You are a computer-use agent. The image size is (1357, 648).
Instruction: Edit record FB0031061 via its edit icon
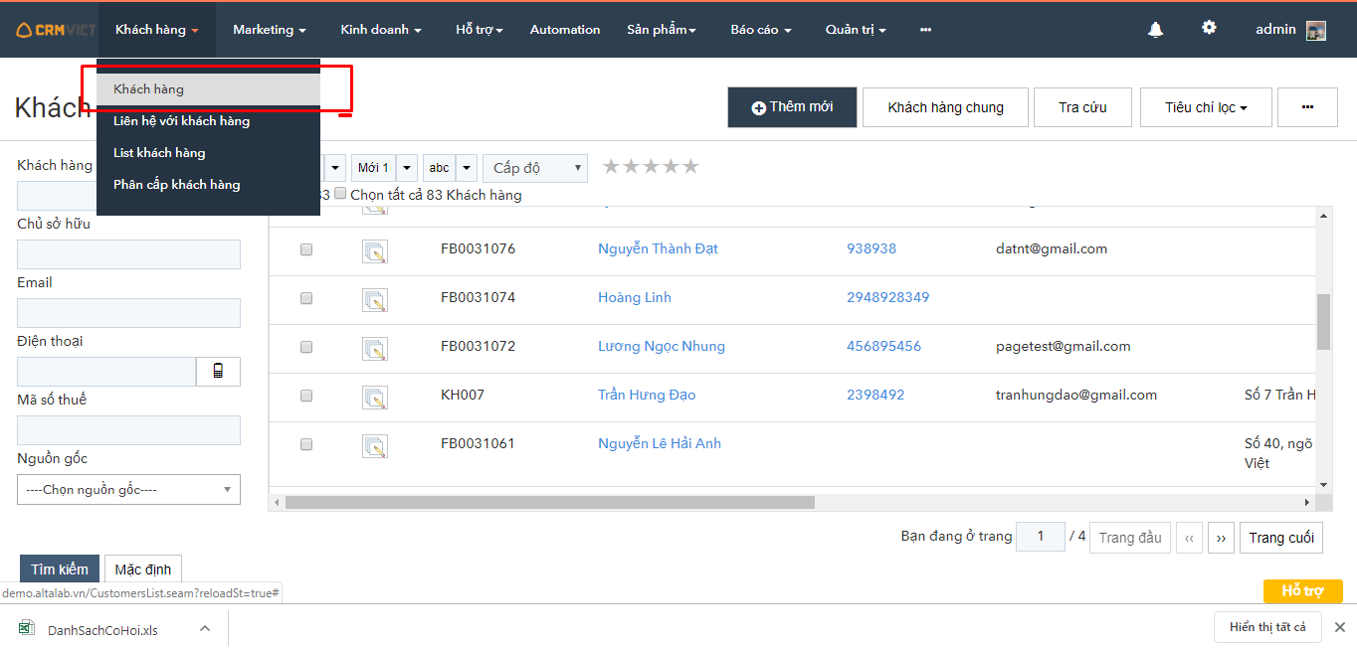(x=375, y=446)
